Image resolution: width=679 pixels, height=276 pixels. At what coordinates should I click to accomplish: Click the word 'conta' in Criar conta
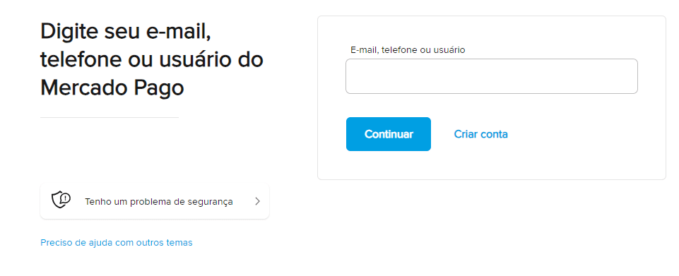[495, 134]
